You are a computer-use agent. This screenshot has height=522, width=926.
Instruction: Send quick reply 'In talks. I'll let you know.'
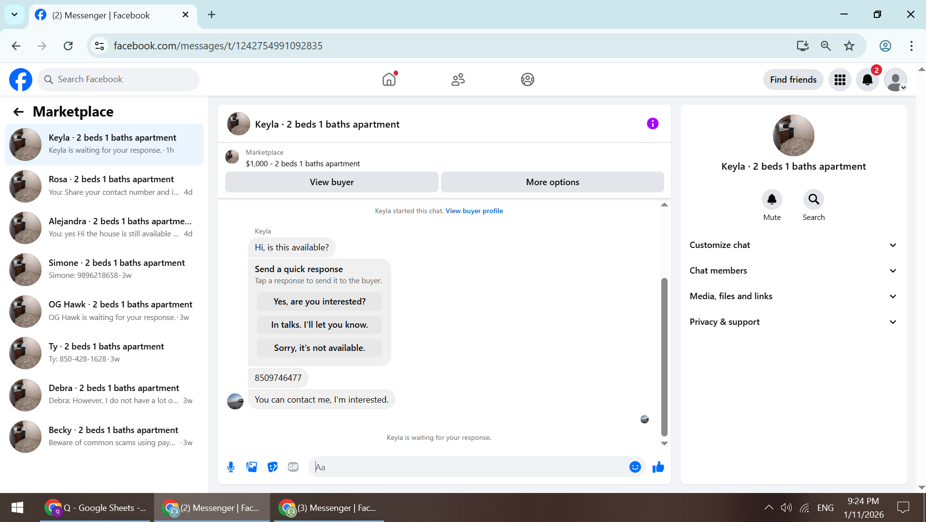pos(319,325)
